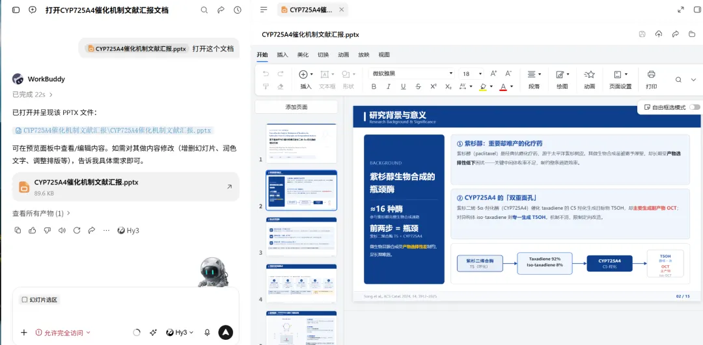Apply bold formatting

click(x=374, y=86)
